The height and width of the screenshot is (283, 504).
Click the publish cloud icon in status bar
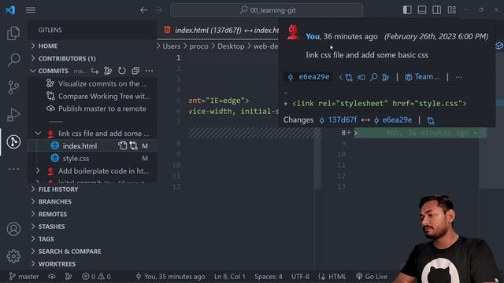pyautogui.click(x=52, y=276)
